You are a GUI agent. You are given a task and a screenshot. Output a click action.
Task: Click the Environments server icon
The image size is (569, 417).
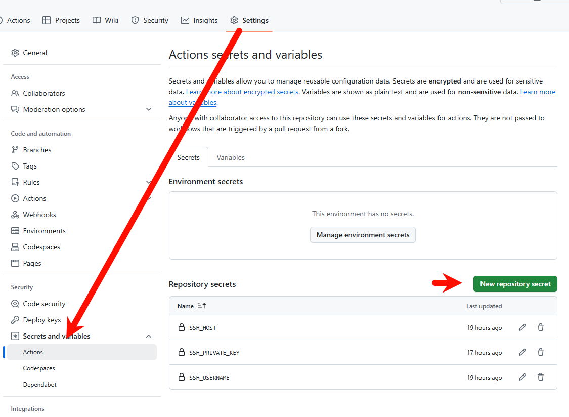tap(15, 231)
